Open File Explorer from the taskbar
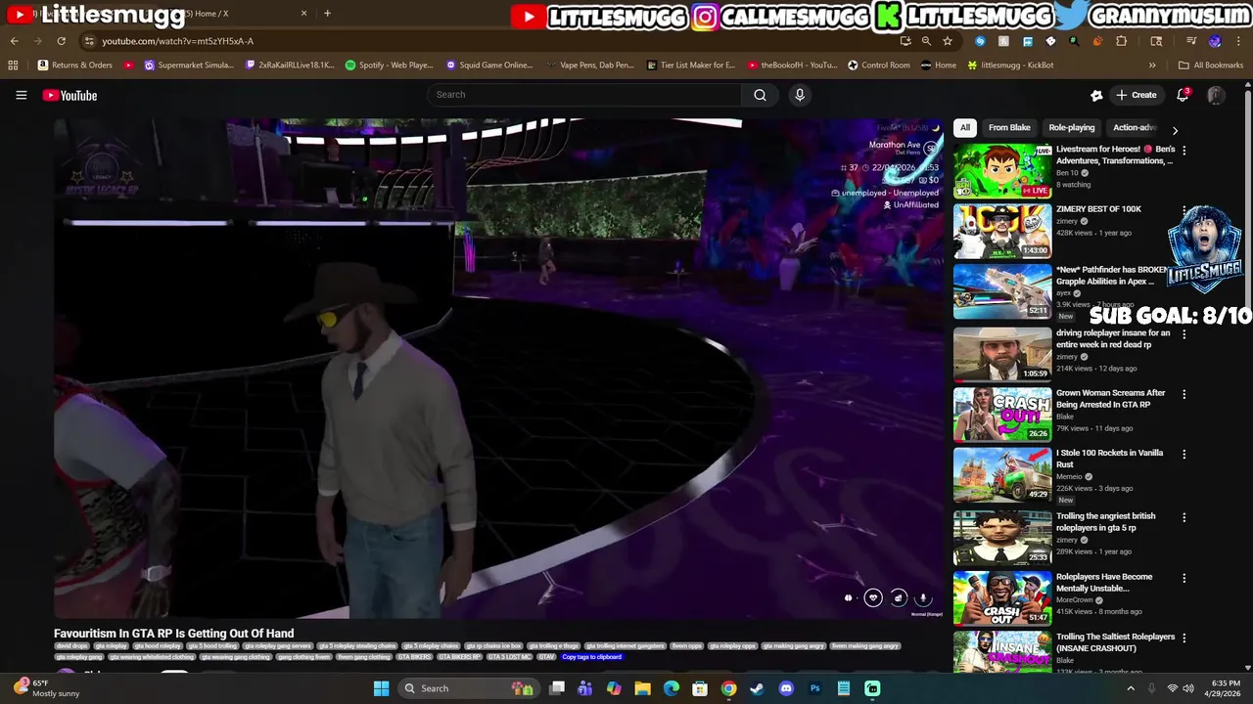Viewport: 1253px width, 704px height. 642,688
